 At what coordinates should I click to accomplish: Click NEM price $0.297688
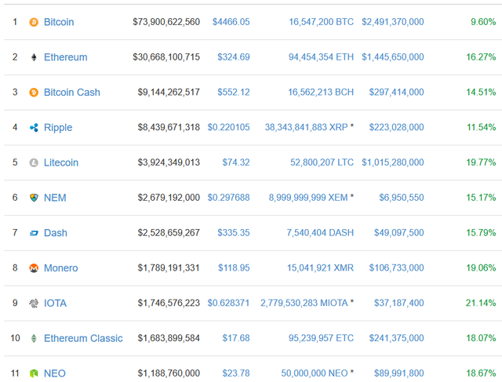[x=228, y=198]
